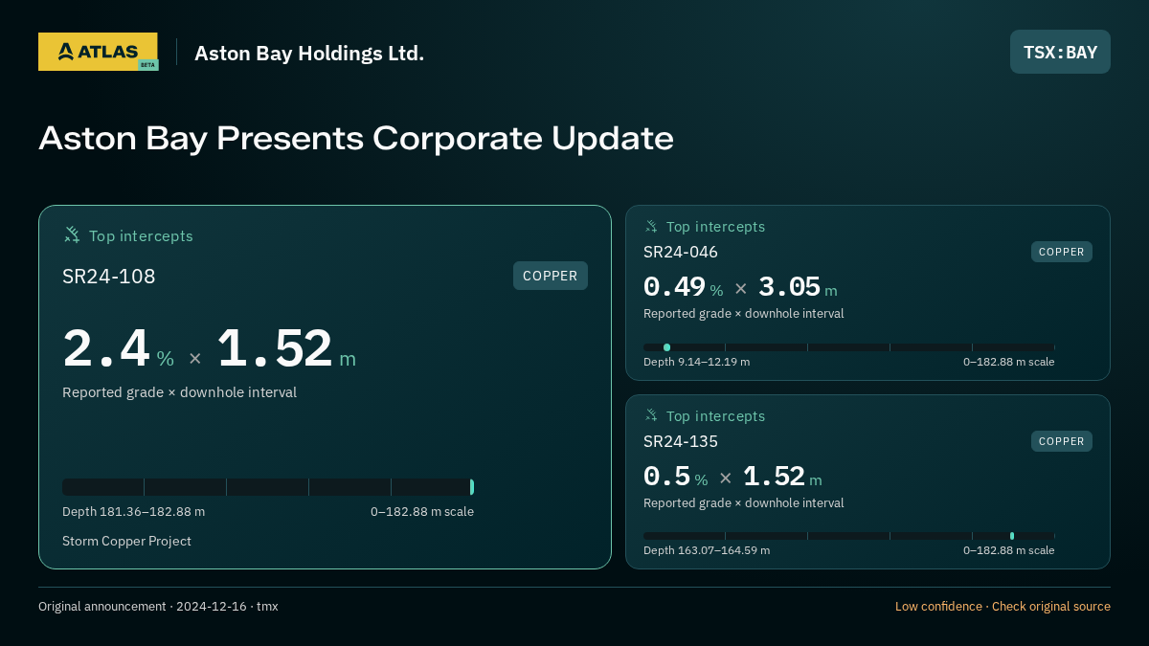The height and width of the screenshot is (646, 1149).
Task: Click the drill icon in the SR24-108 card
Action: tap(72, 234)
